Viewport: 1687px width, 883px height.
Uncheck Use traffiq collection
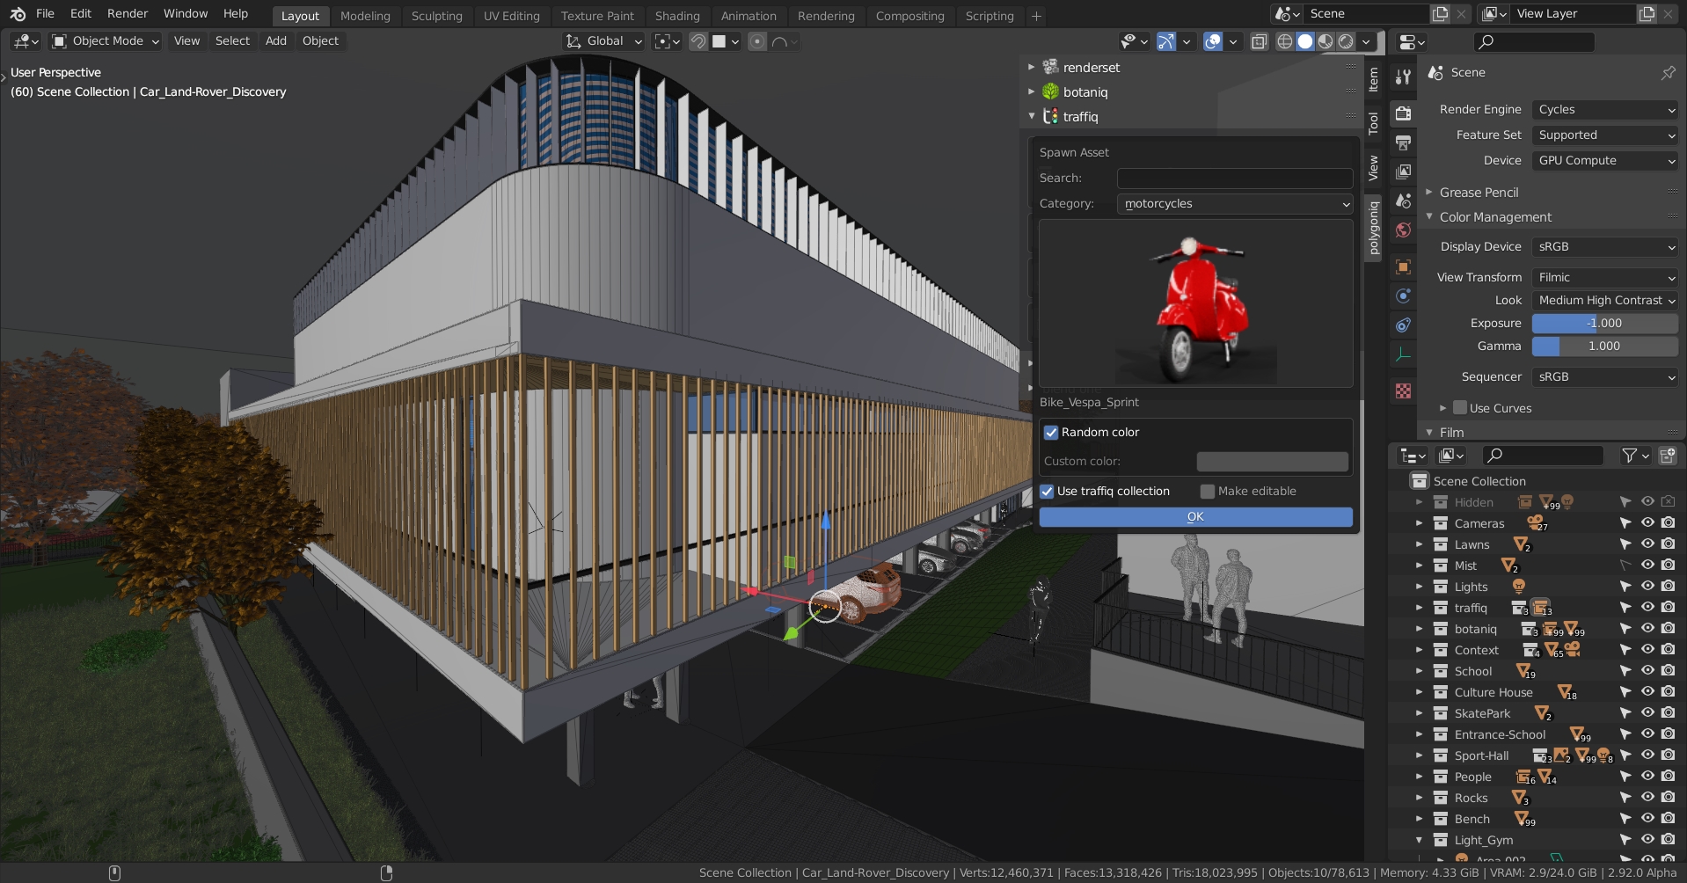click(x=1047, y=491)
